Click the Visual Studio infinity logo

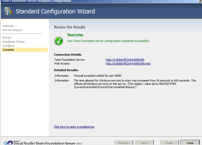[x=8, y=143]
